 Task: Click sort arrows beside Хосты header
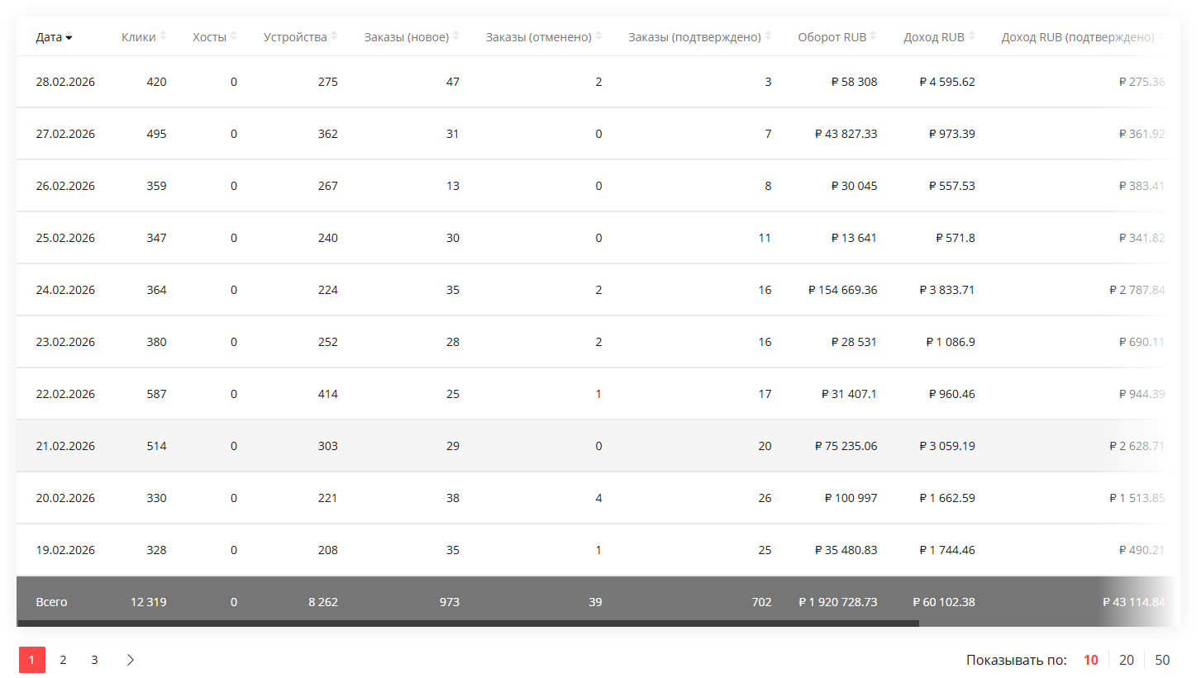tap(234, 36)
